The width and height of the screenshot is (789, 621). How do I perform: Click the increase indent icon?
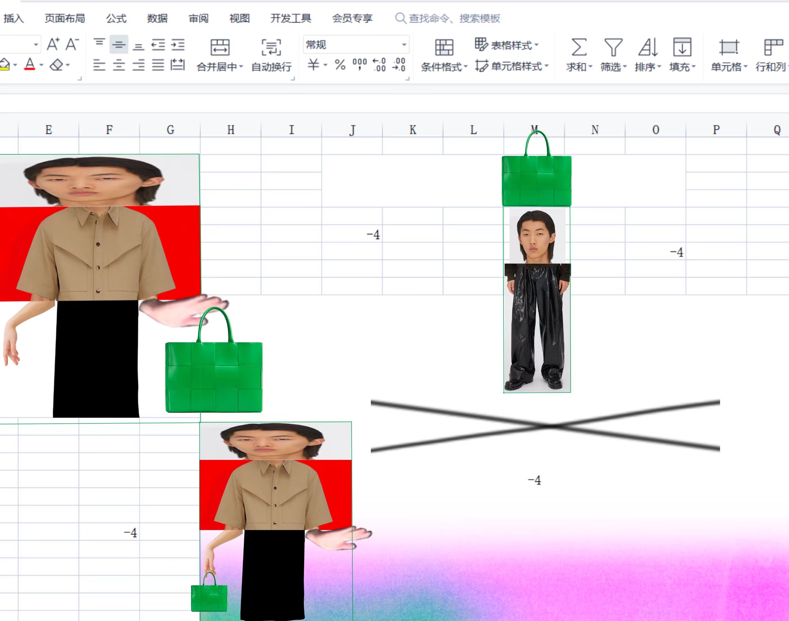(x=178, y=45)
